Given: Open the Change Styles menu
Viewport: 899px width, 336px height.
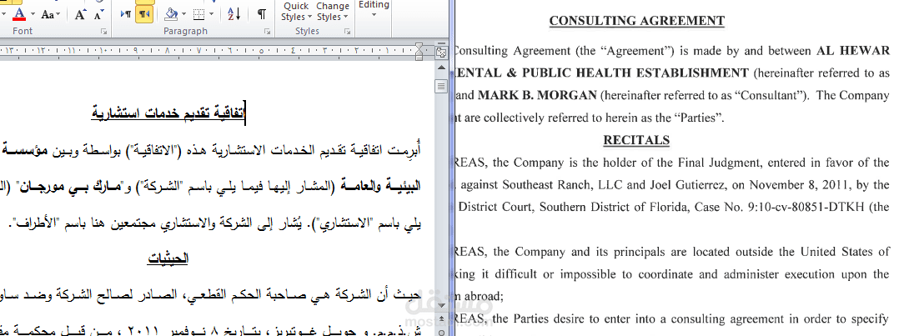Looking at the screenshot, I should pyautogui.click(x=333, y=12).
